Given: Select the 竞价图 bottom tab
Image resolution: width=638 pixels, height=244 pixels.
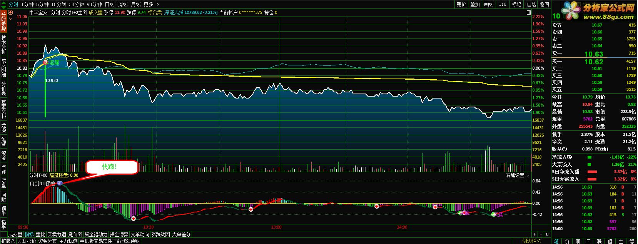Looking at the screenshot, I should click(75, 234).
